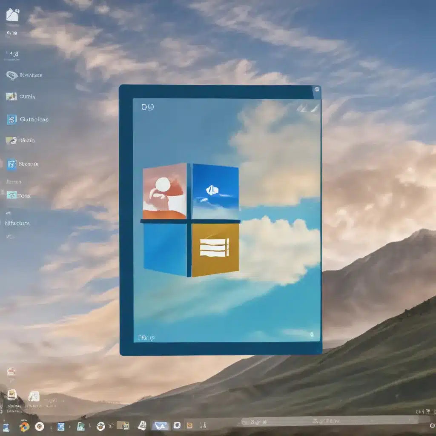
Task: Click the leftmost blue taskbar icon
Action: click(x=6, y=427)
